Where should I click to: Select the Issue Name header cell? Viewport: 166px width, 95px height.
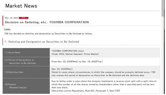[x=26, y=52]
